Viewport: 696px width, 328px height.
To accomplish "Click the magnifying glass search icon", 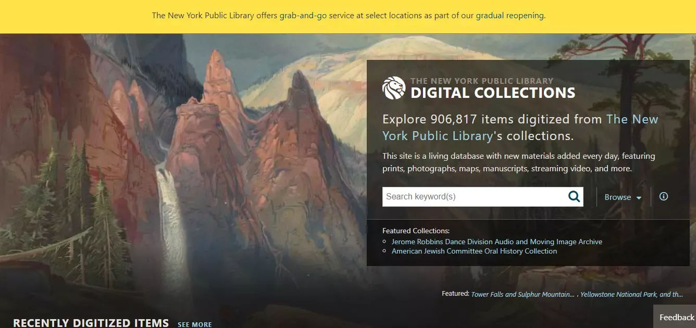I will click(574, 196).
